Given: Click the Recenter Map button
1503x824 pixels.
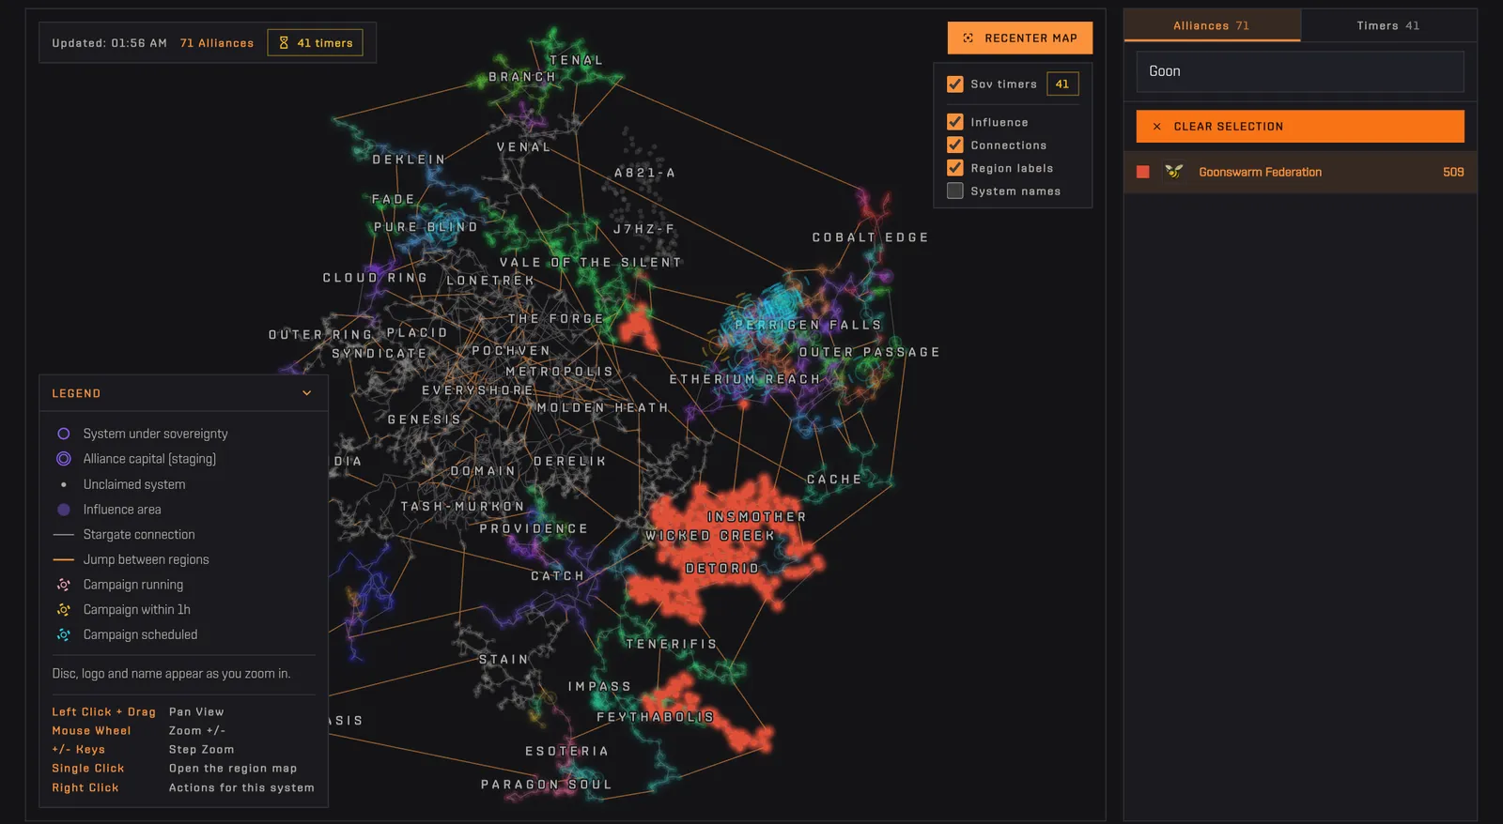Looking at the screenshot, I should pos(1020,38).
